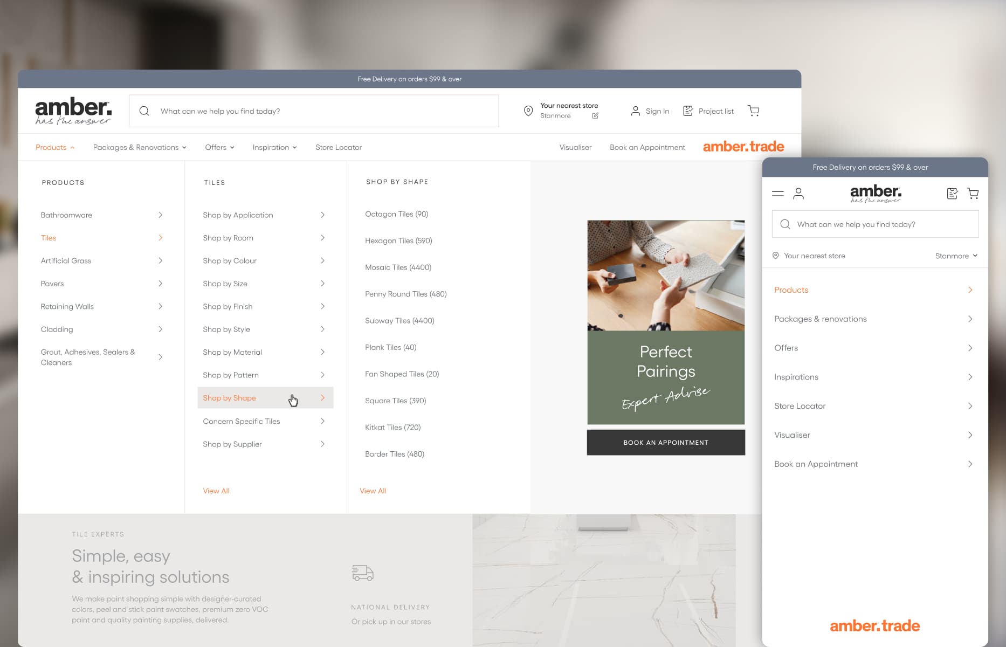Click View All under Shop by Shape
The image size is (1006, 647).
point(373,491)
